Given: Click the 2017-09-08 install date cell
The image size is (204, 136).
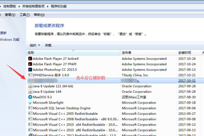Looking at the screenshot, I should [x=187, y=119].
